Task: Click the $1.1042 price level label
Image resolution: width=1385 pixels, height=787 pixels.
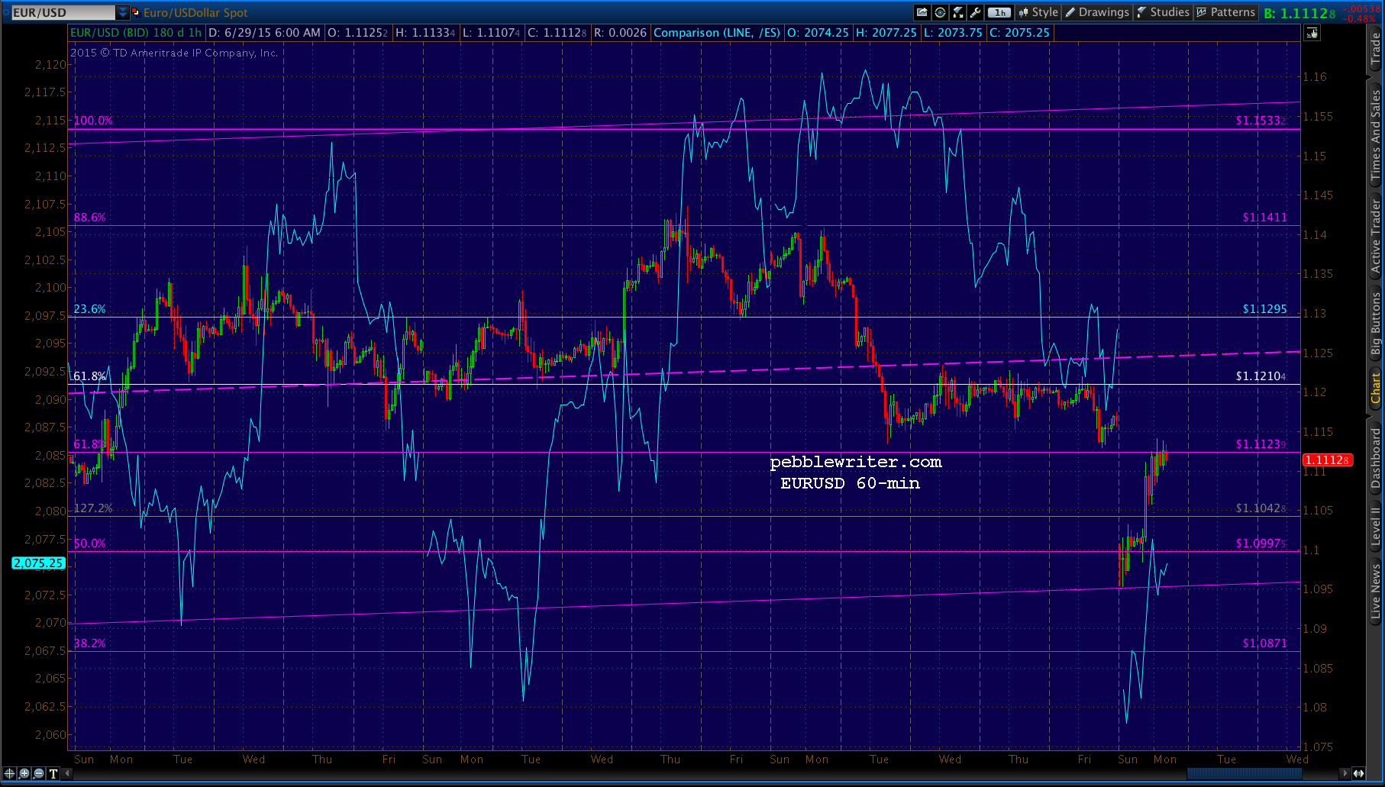Action: (1261, 508)
